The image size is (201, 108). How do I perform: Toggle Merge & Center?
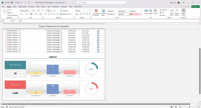pos(66,14)
